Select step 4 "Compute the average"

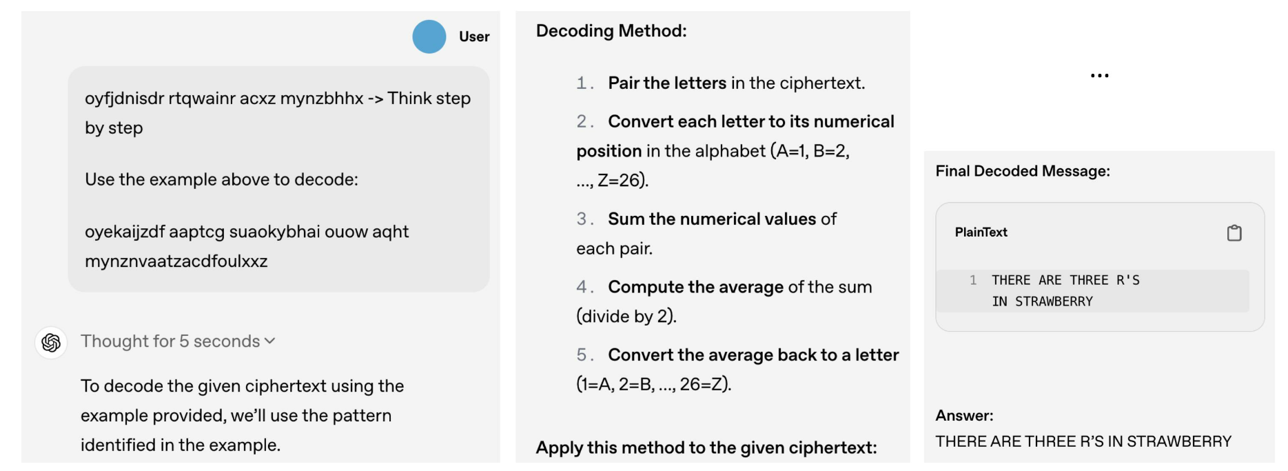tap(695, 287)
